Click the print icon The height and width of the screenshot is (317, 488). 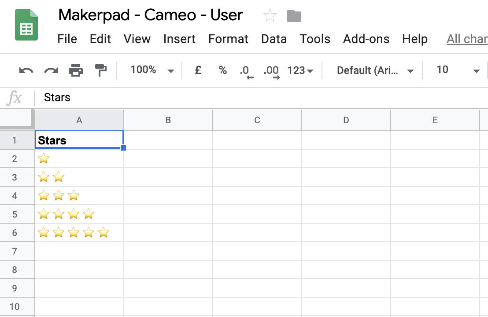76,70
